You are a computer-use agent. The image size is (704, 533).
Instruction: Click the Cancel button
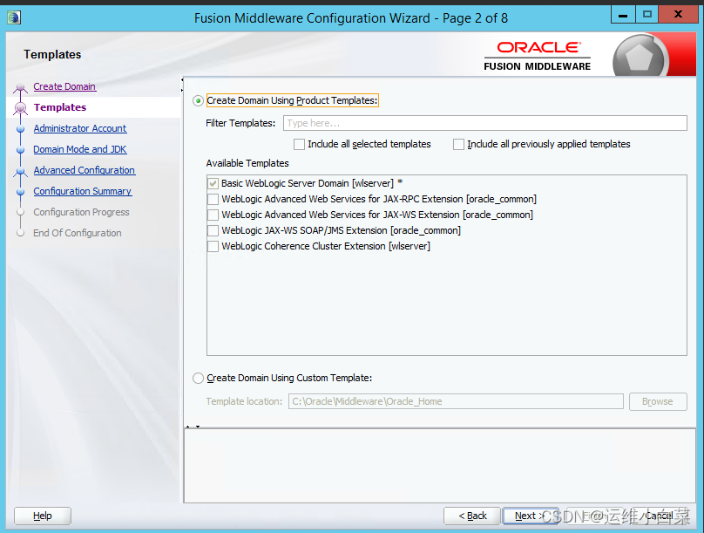point(659,516)
